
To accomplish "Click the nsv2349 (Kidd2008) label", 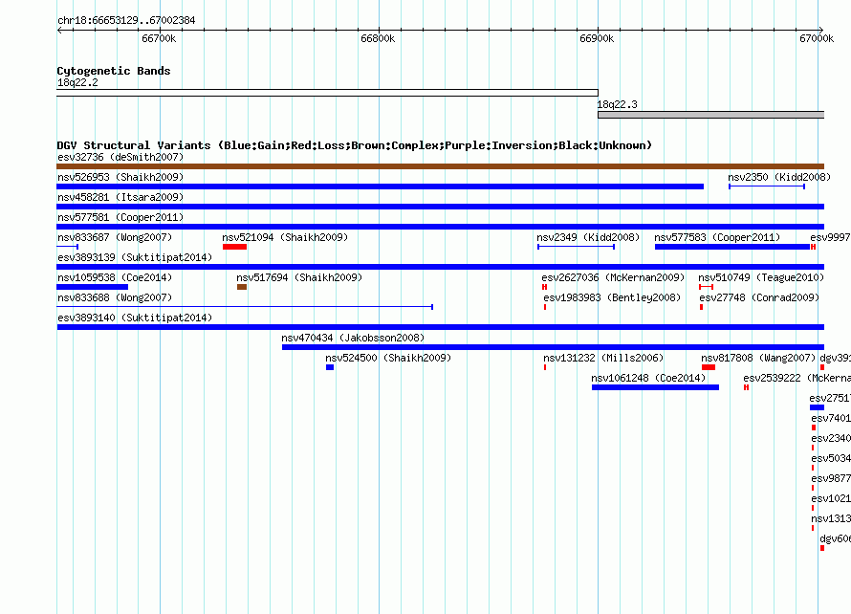I will coord(588,237).
